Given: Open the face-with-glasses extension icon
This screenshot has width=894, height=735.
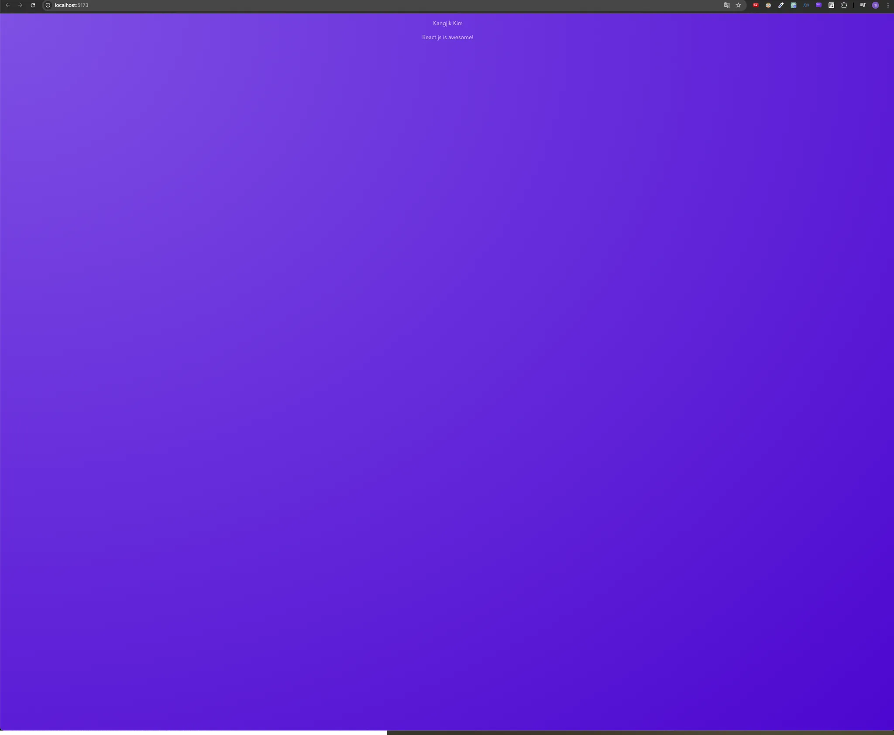Looking at the screenshot, I should coord(768,5).
